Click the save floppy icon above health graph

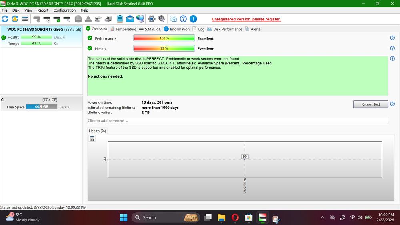(92, 138)
